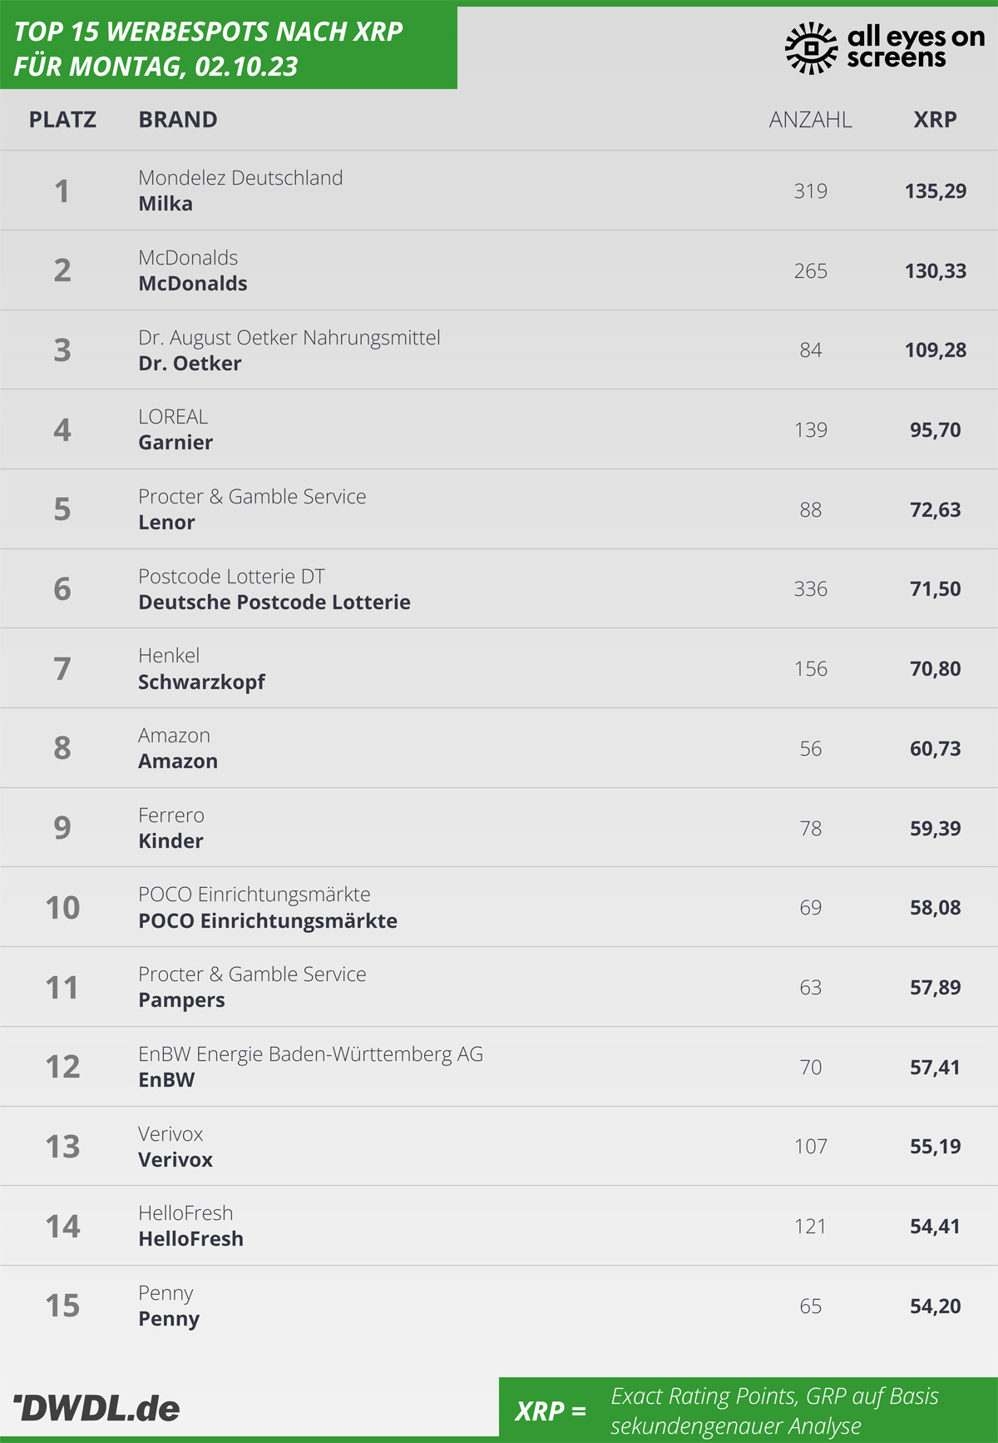The height and width of the screenshot is (1443, 998).
Task: Select the Pampers entry
Action: coord(499,987)
